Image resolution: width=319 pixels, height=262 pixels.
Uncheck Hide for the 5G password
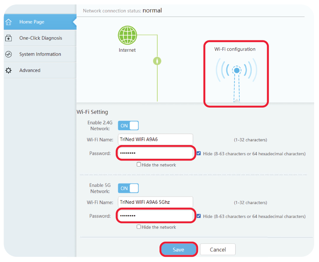pos(199,216)
